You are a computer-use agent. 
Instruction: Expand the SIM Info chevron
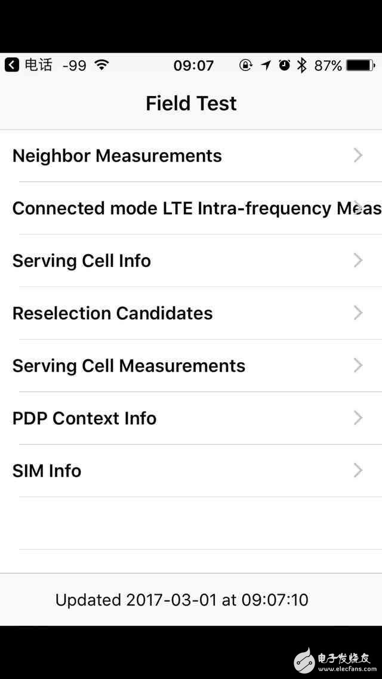click(358, 471)
